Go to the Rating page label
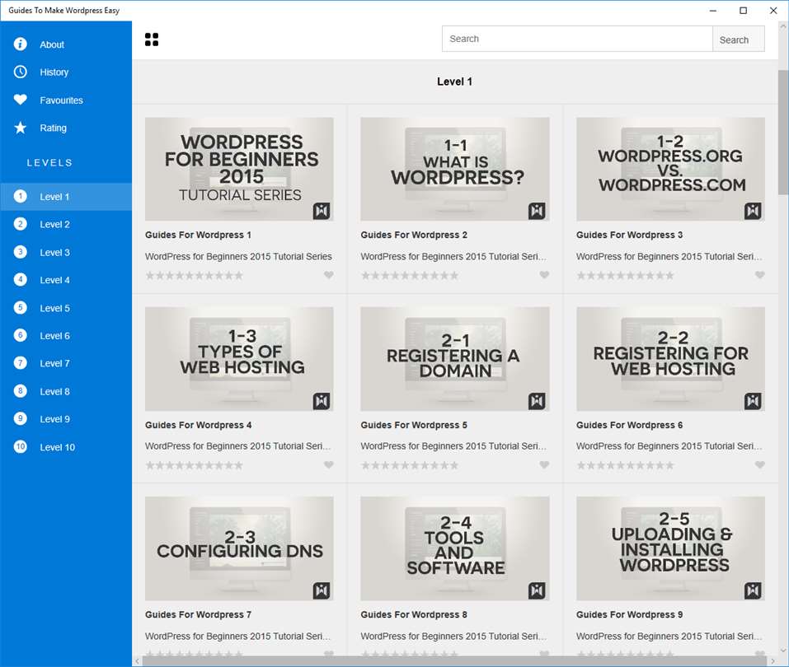The height and width of the screenshot is (667, 789). click(x=53, y=128)
